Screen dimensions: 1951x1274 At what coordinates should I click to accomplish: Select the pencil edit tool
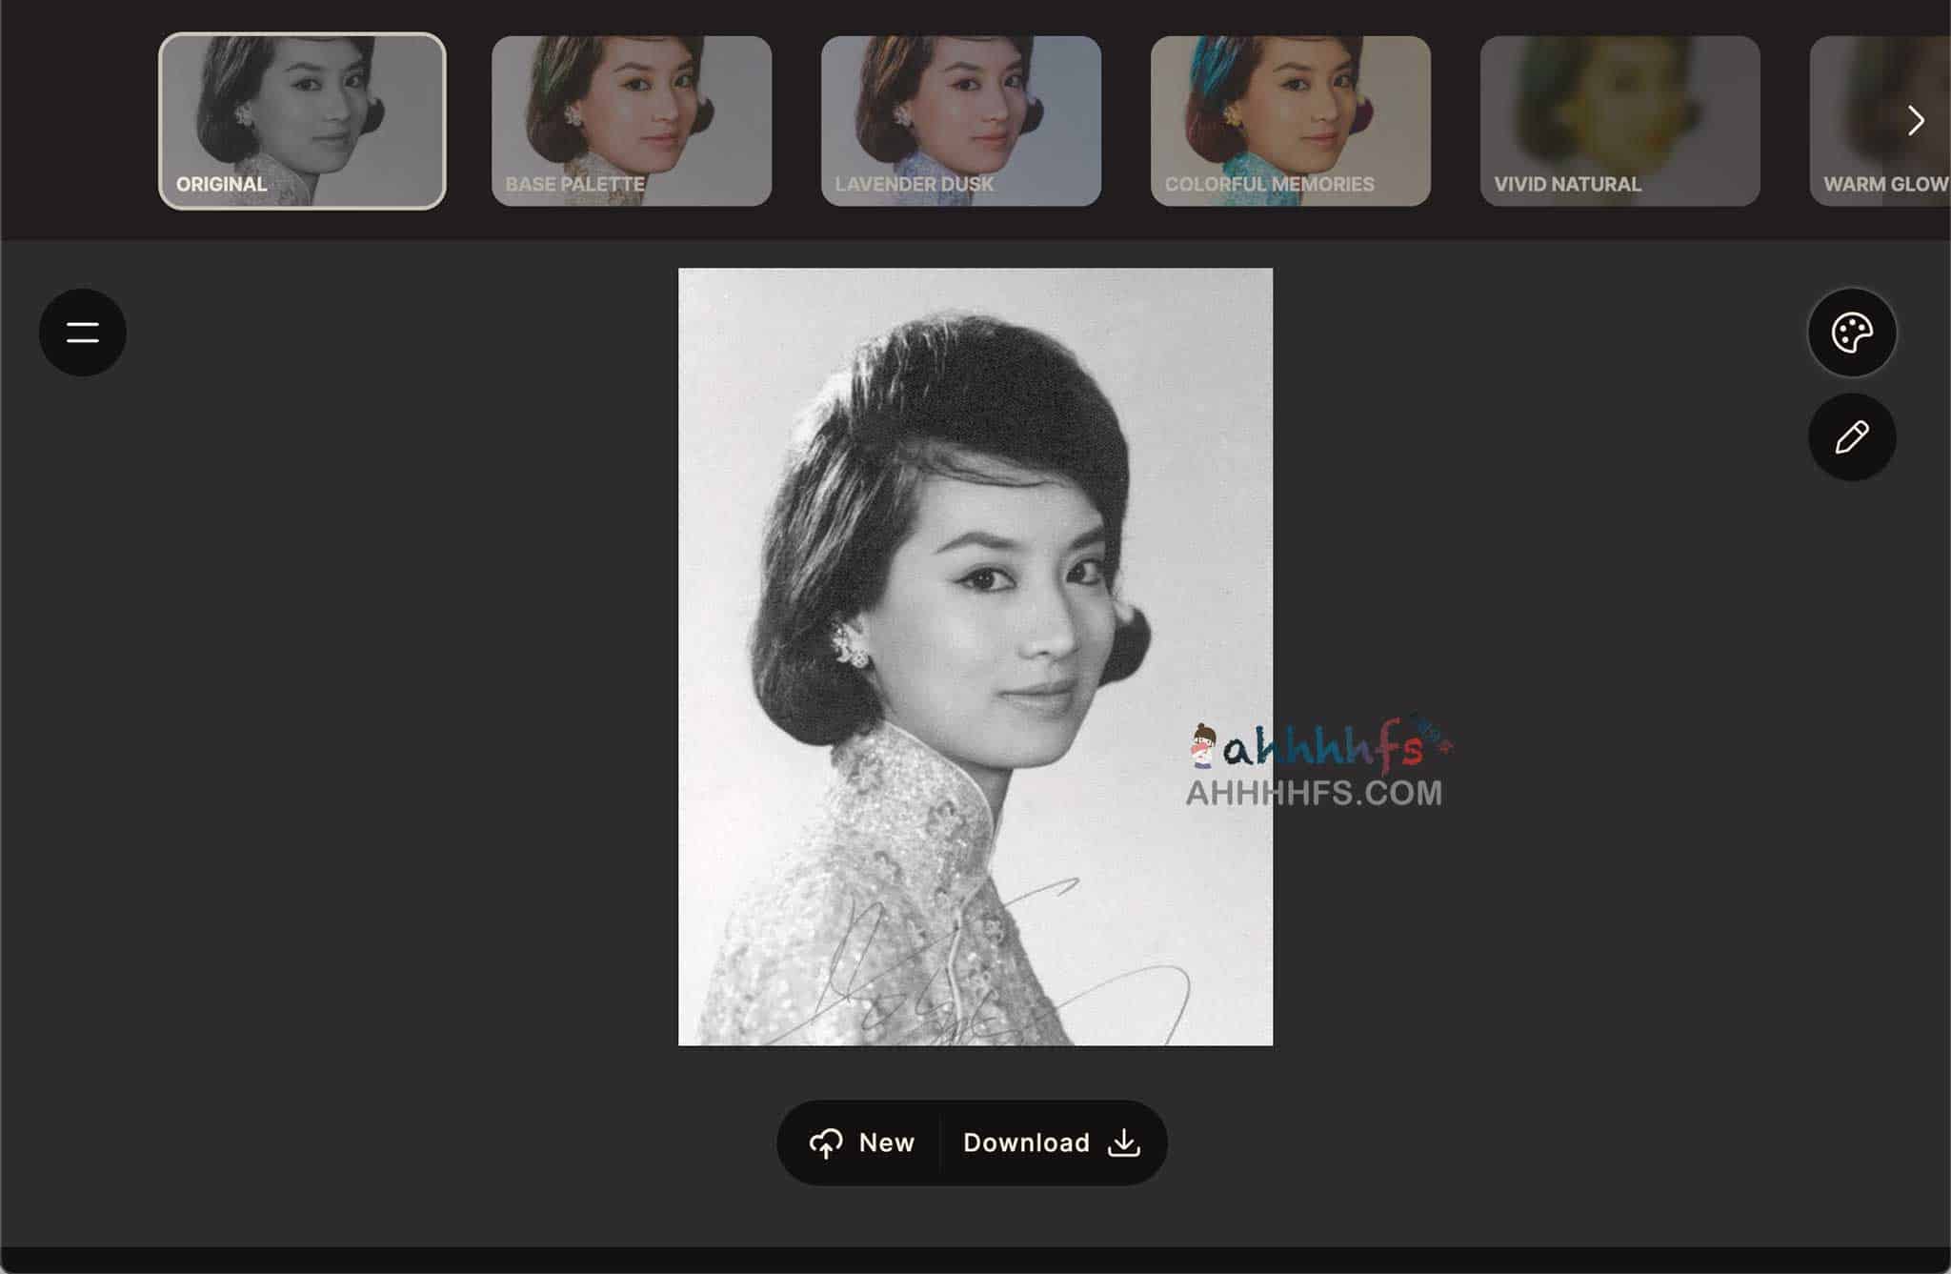click(1851, 437)
